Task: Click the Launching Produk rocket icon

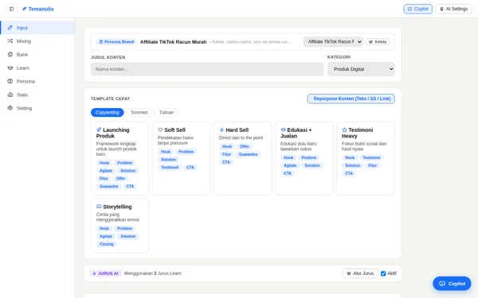Action: 99,130
